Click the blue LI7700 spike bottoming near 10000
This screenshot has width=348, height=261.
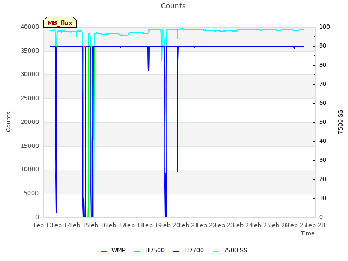(x=178, y=109)
